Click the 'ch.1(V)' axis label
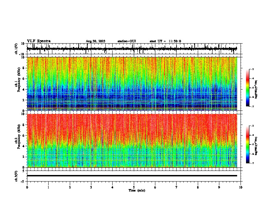 point(16,49)
